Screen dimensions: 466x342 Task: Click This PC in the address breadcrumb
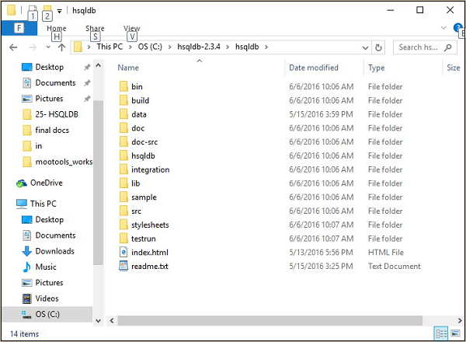[110, 47]
